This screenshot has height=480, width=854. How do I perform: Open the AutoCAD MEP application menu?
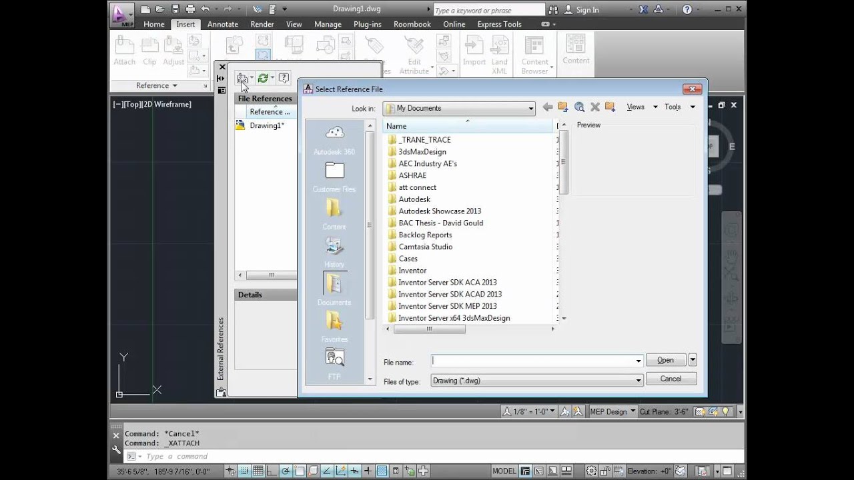tap(121, 14)
